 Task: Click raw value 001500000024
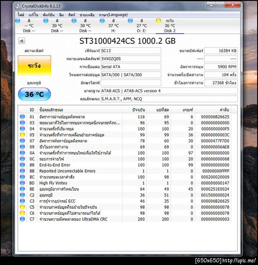pos(215,195)
